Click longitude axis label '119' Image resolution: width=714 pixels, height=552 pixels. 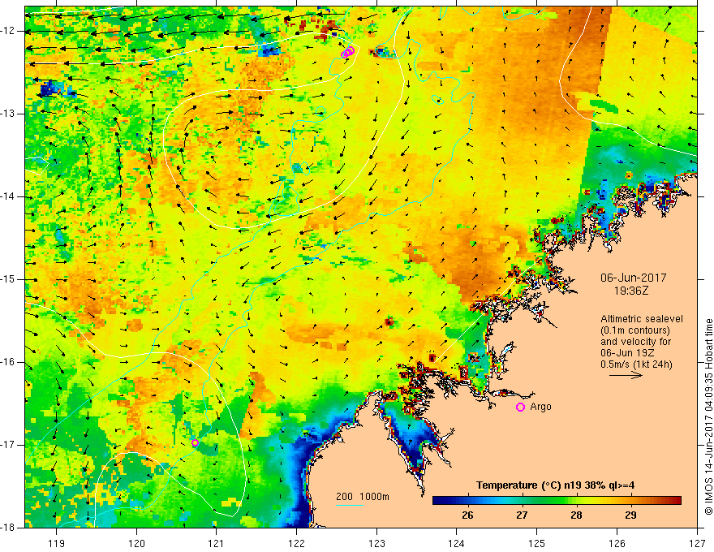click(x=57, y=543)
